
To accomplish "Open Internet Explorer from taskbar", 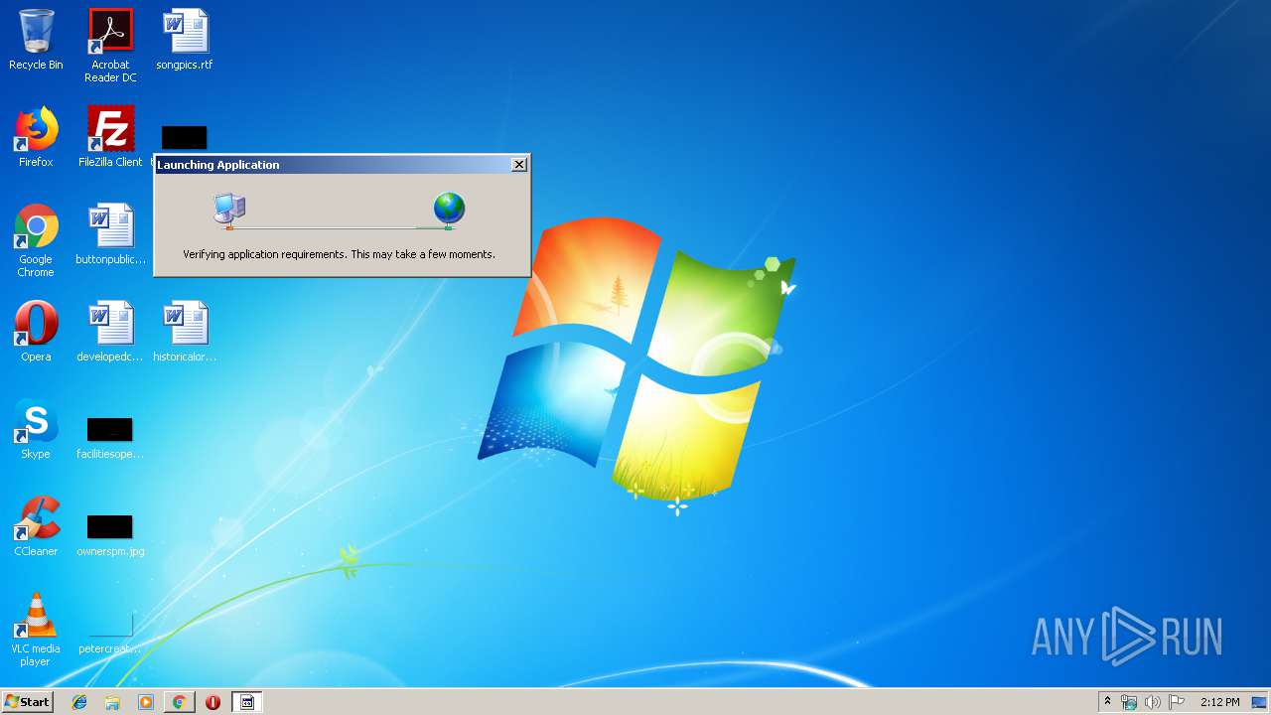I will coord(79,702).
